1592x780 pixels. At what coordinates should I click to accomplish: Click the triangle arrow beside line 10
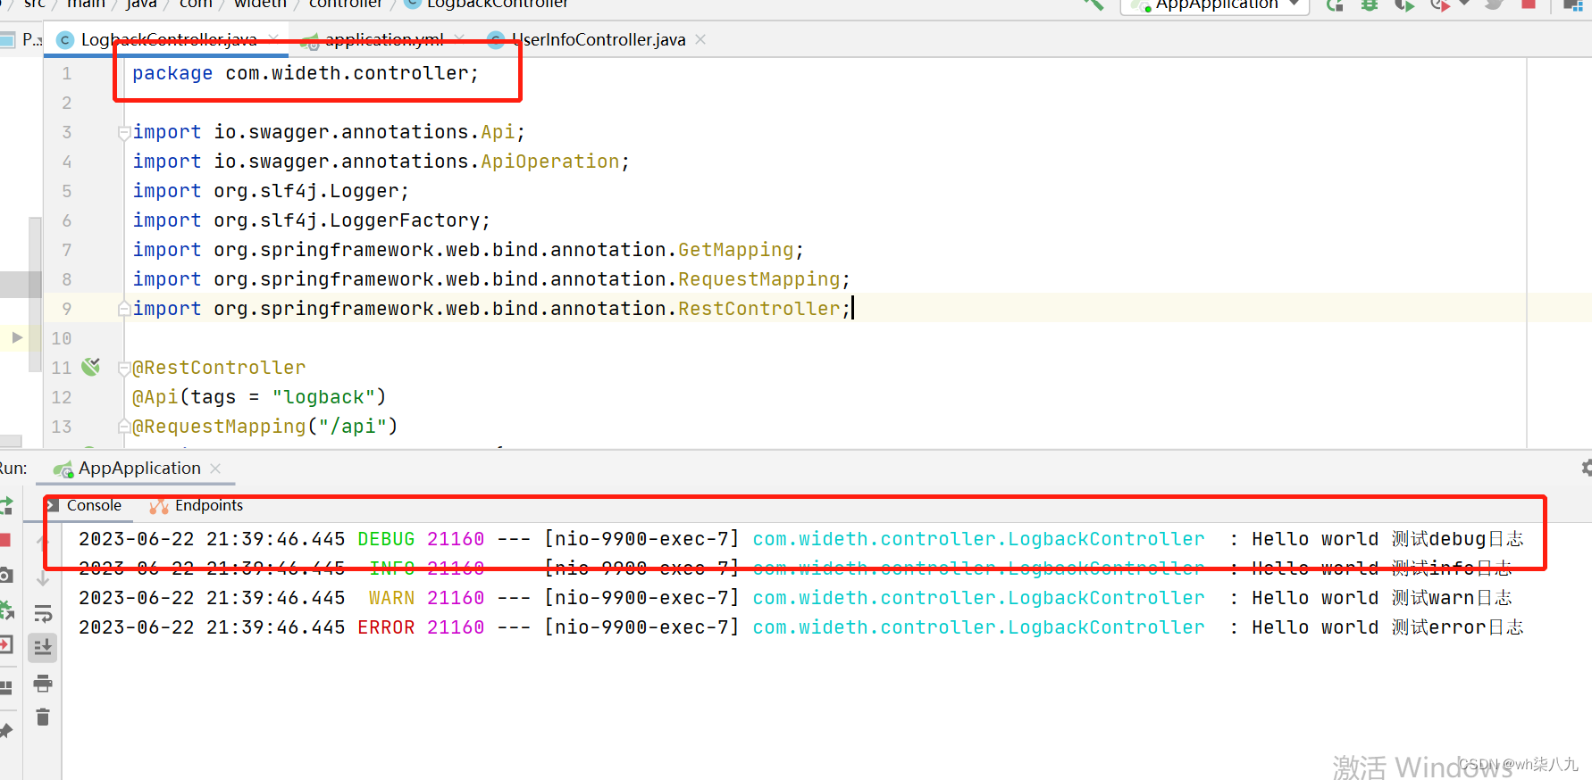17,337
